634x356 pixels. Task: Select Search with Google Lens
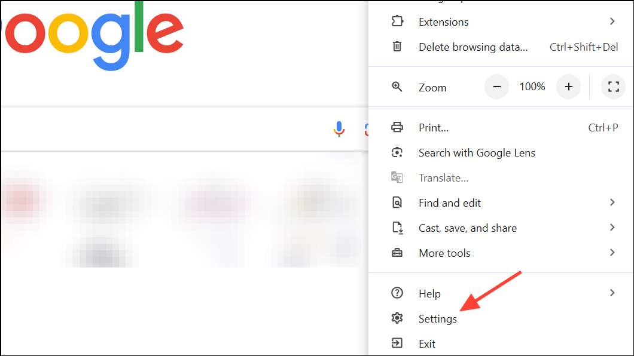477,153
